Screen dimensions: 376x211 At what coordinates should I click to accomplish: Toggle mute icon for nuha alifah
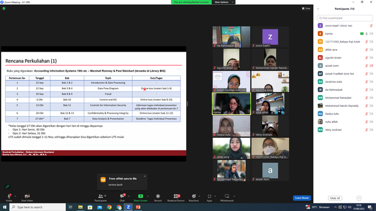pos(367,122)
